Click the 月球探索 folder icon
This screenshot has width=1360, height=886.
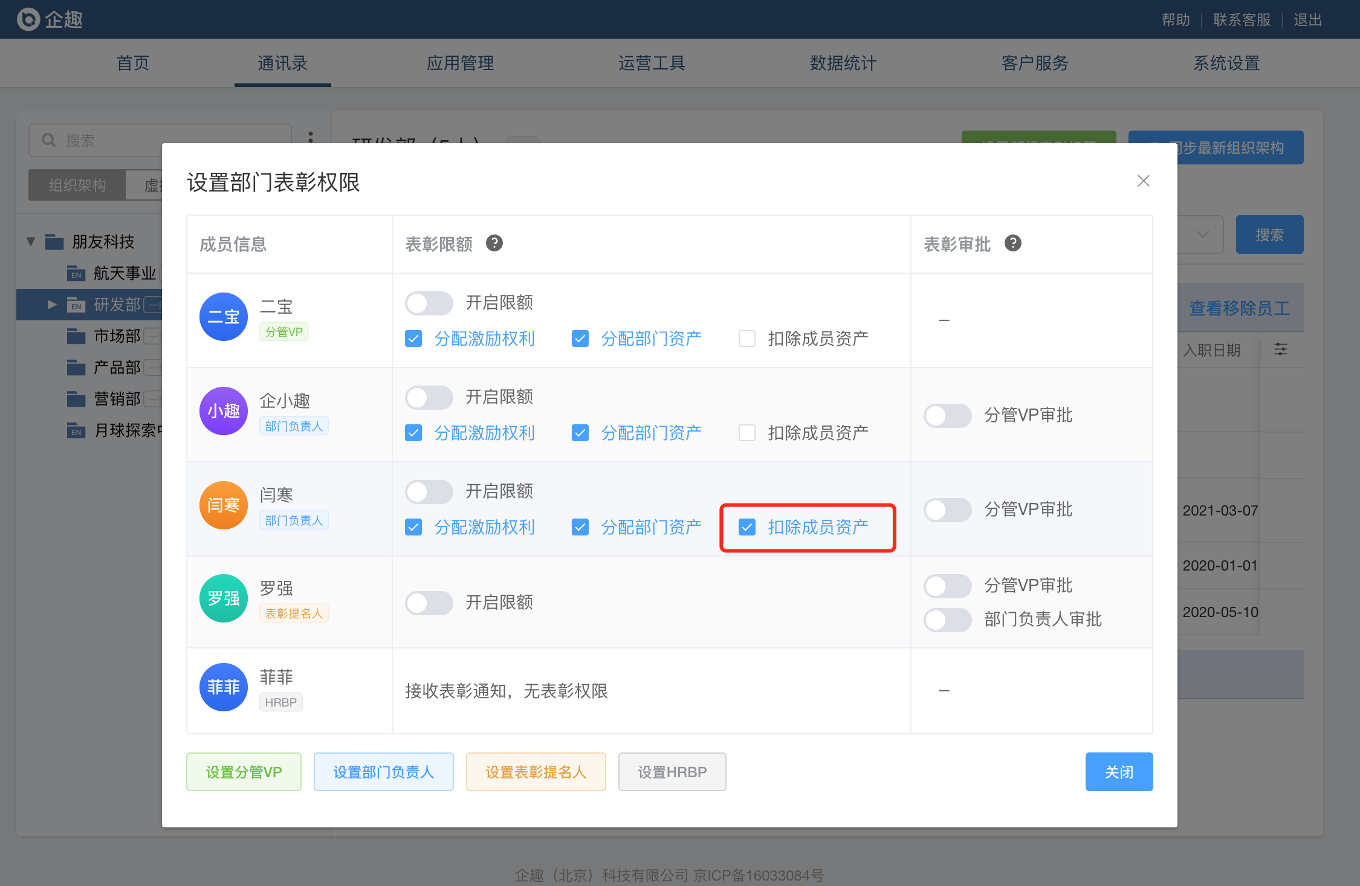(76, 430)
